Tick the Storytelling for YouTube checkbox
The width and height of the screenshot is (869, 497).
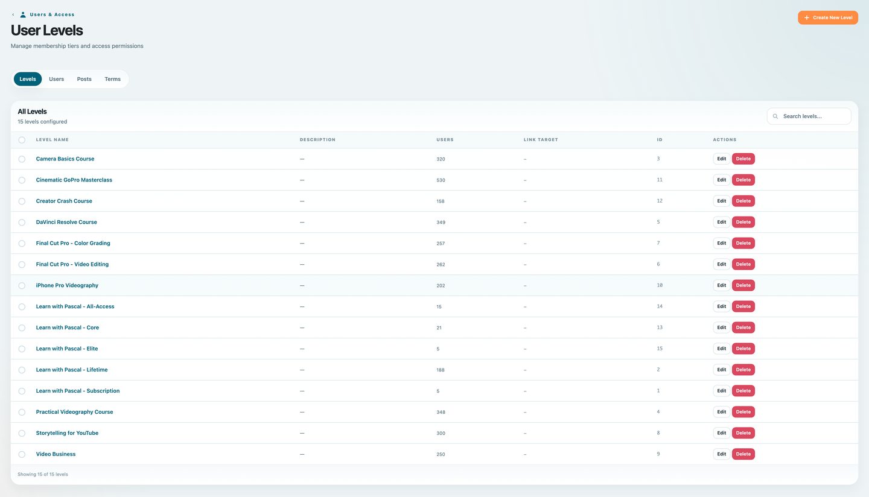(x=22, y=434)
